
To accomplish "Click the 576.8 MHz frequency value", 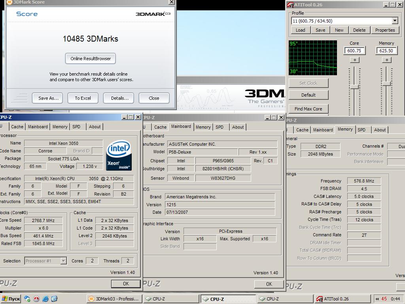I will point(364,181).
